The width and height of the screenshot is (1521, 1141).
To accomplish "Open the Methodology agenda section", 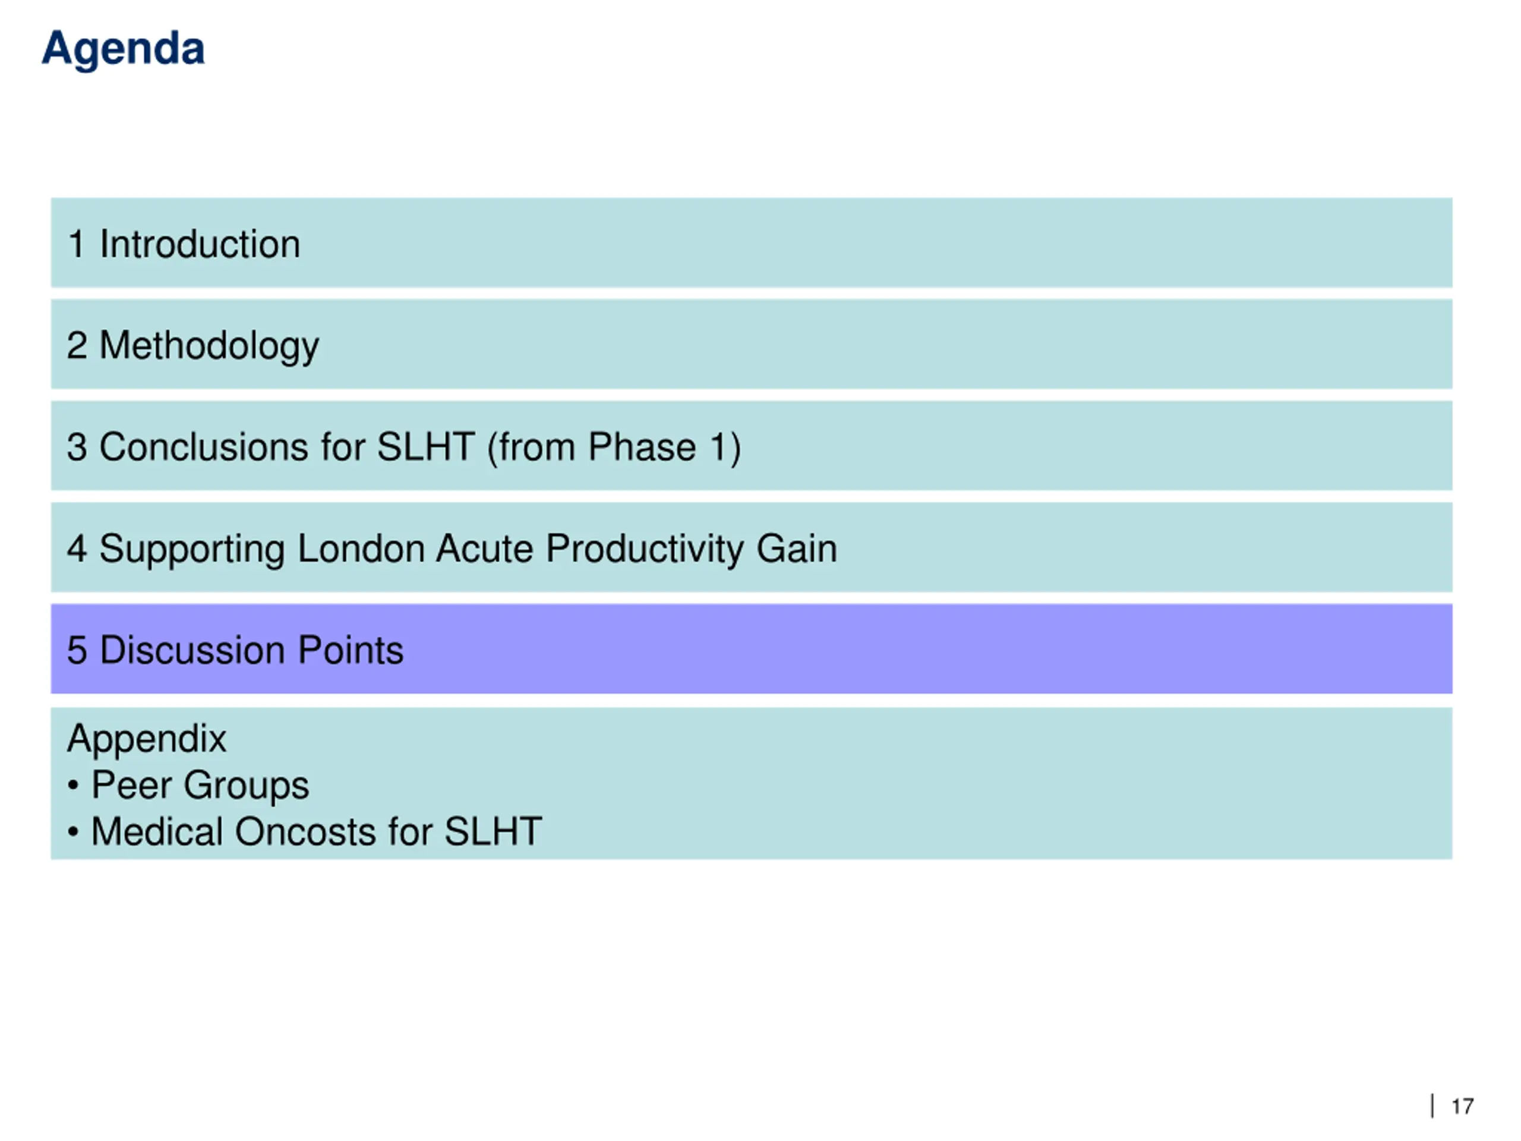I will click(752, 345).
